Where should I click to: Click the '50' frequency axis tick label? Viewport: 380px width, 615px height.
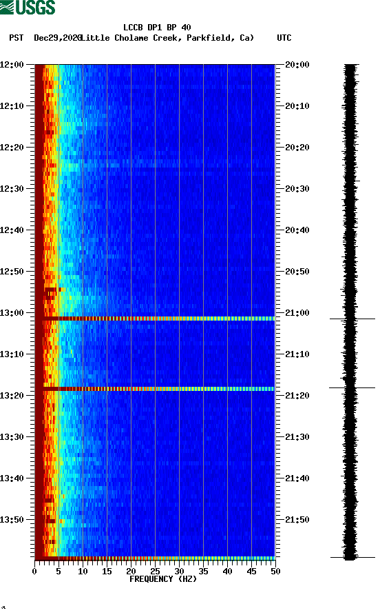276,572
